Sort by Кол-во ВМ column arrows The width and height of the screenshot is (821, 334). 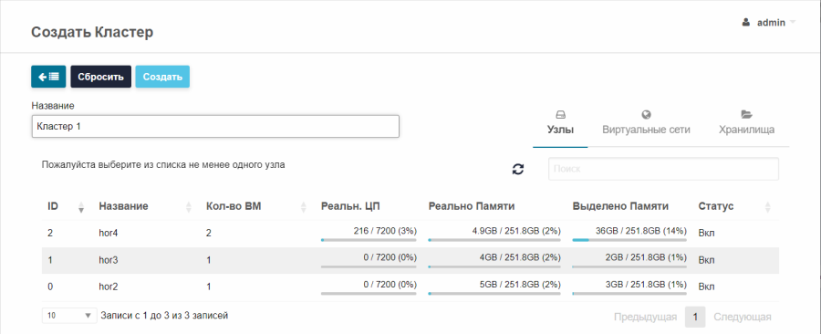tap(304, 207)
